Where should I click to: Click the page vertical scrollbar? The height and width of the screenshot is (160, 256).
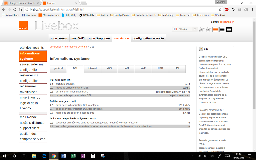coord(254,65)
